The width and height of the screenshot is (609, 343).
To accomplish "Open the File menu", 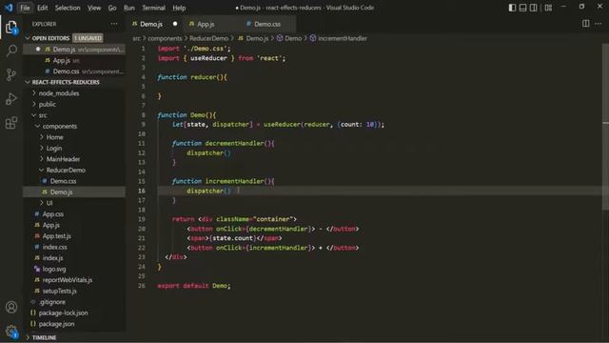I will click(25, 8).
